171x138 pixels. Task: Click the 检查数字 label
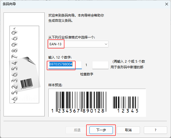click(x=87, y=74)
